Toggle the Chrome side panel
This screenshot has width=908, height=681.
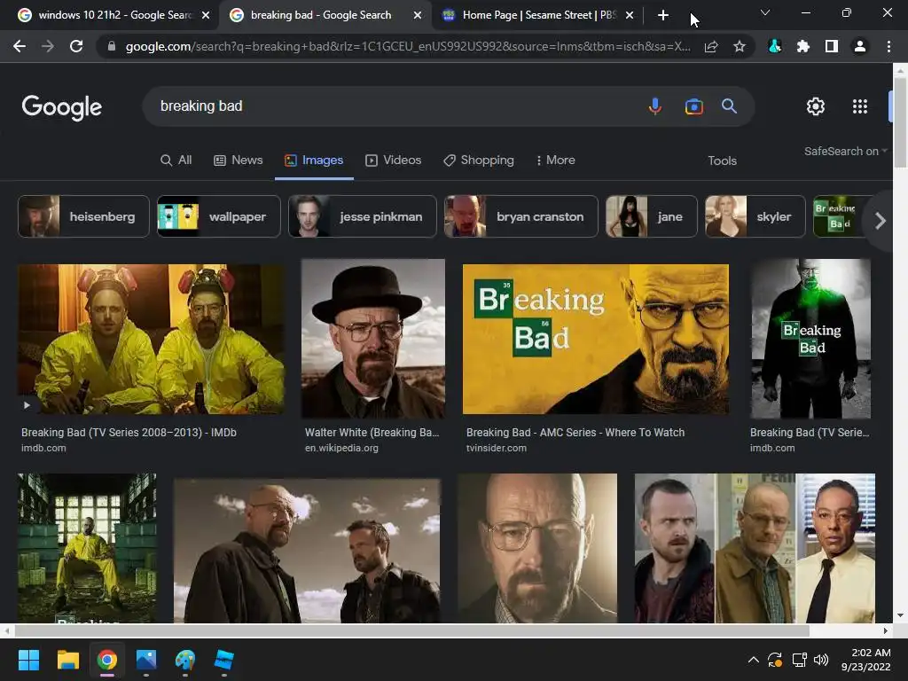pyautogui.click(x=832, y=46)
